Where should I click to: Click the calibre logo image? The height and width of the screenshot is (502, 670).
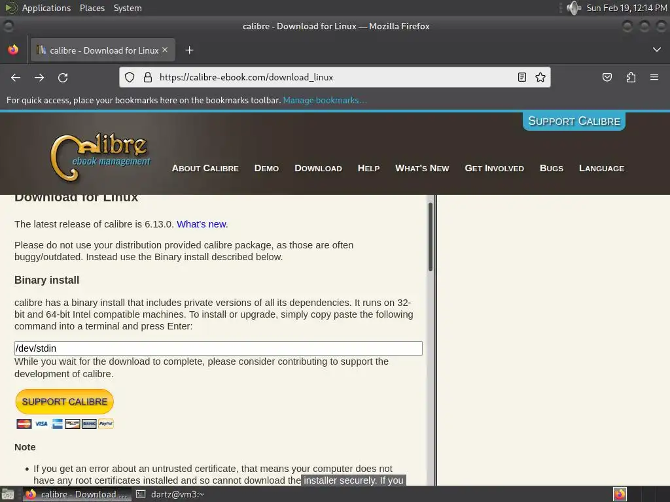[101, 157]
